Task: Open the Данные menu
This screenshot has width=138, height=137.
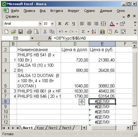Action: point(106,11)
